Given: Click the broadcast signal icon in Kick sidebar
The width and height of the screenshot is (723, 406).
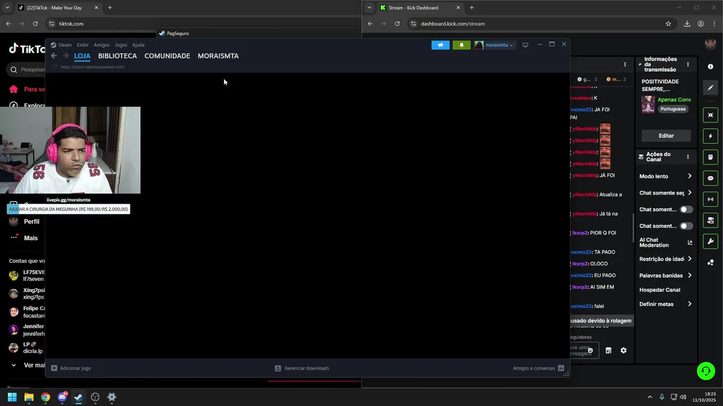Looking at the screenshot, I should tap(711, 199).
